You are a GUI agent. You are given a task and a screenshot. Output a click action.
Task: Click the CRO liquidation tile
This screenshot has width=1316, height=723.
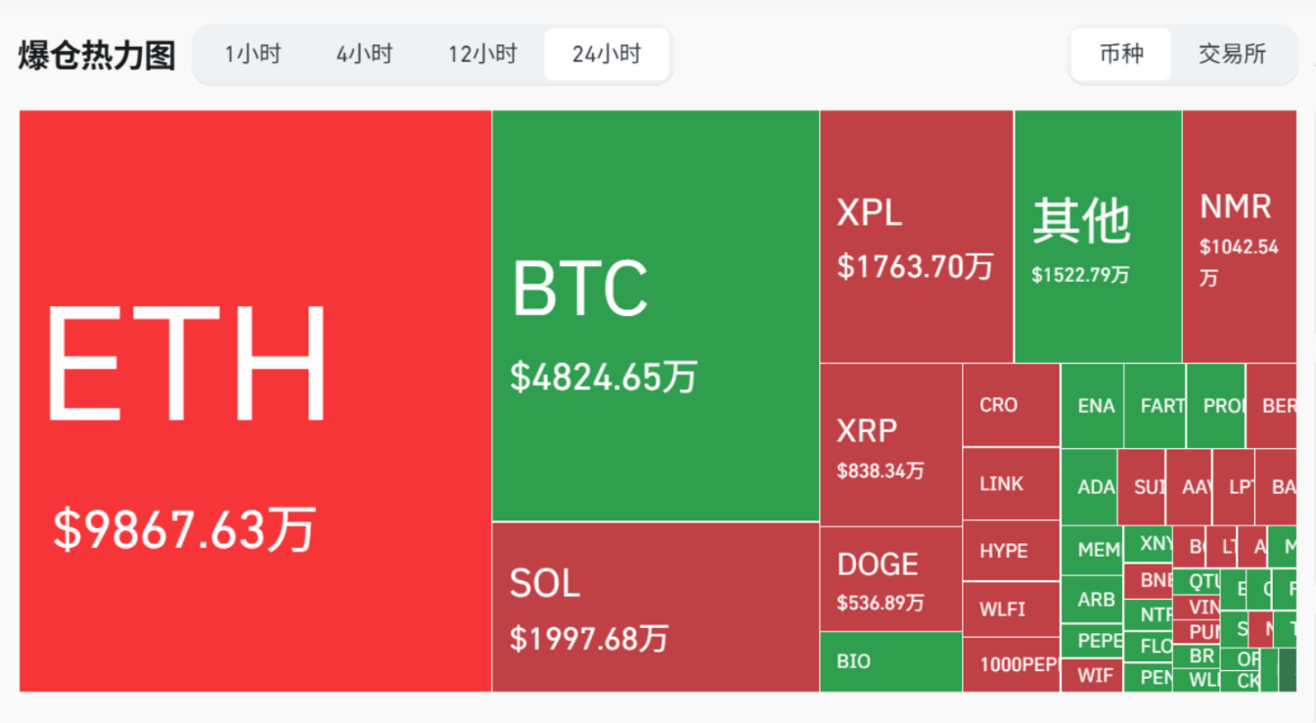point(1008,405)
